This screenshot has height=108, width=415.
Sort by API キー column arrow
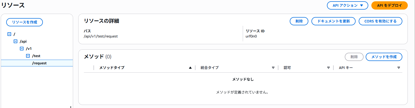click(399, 68)
